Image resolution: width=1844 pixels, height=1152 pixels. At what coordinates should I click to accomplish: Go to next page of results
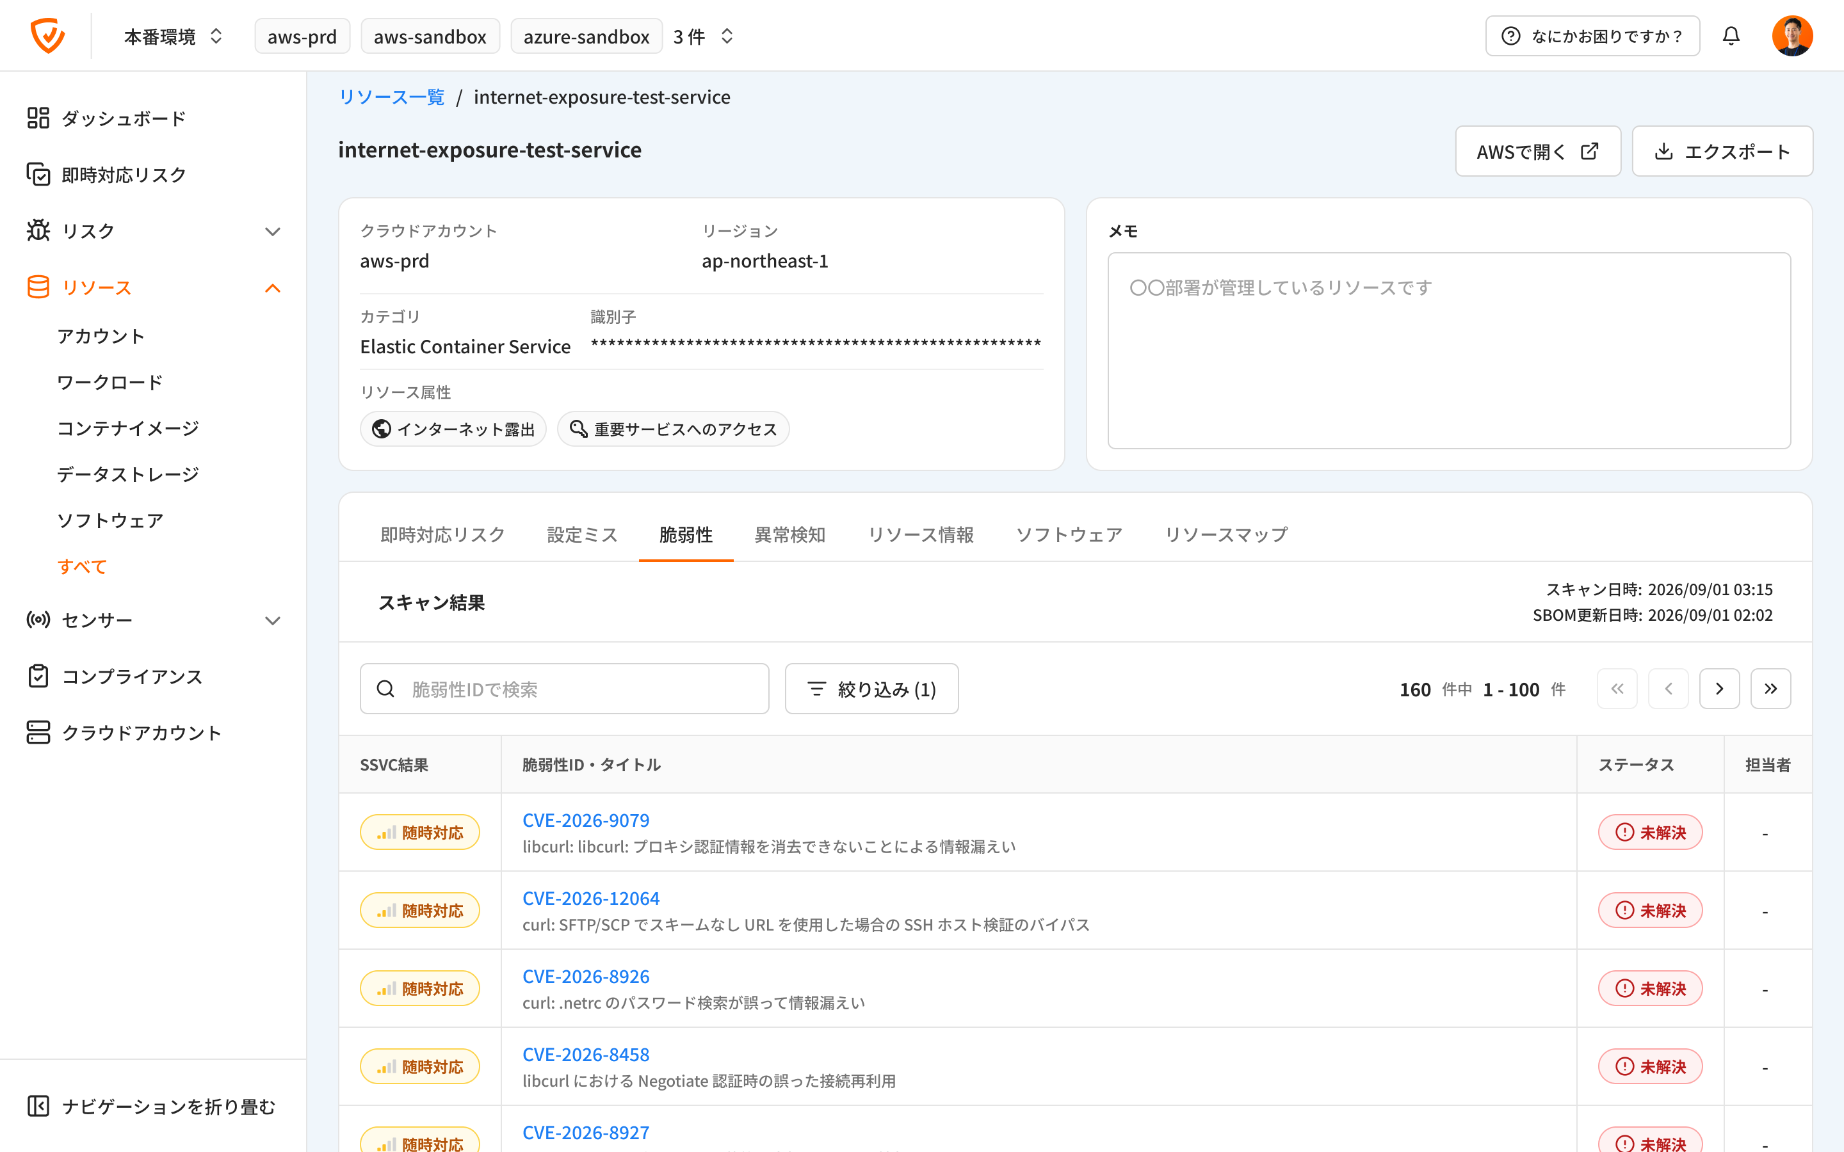(1719, 689)
